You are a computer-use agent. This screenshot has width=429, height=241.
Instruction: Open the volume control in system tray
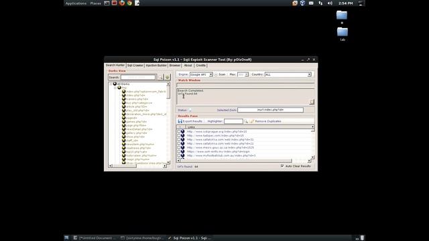(x=330, y=3)
